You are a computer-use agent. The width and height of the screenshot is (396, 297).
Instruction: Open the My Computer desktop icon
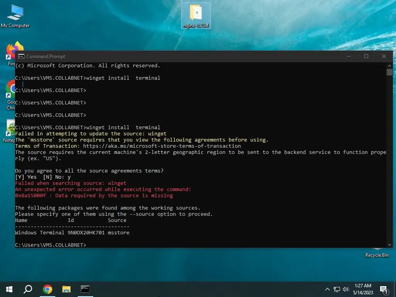point(15,15)
